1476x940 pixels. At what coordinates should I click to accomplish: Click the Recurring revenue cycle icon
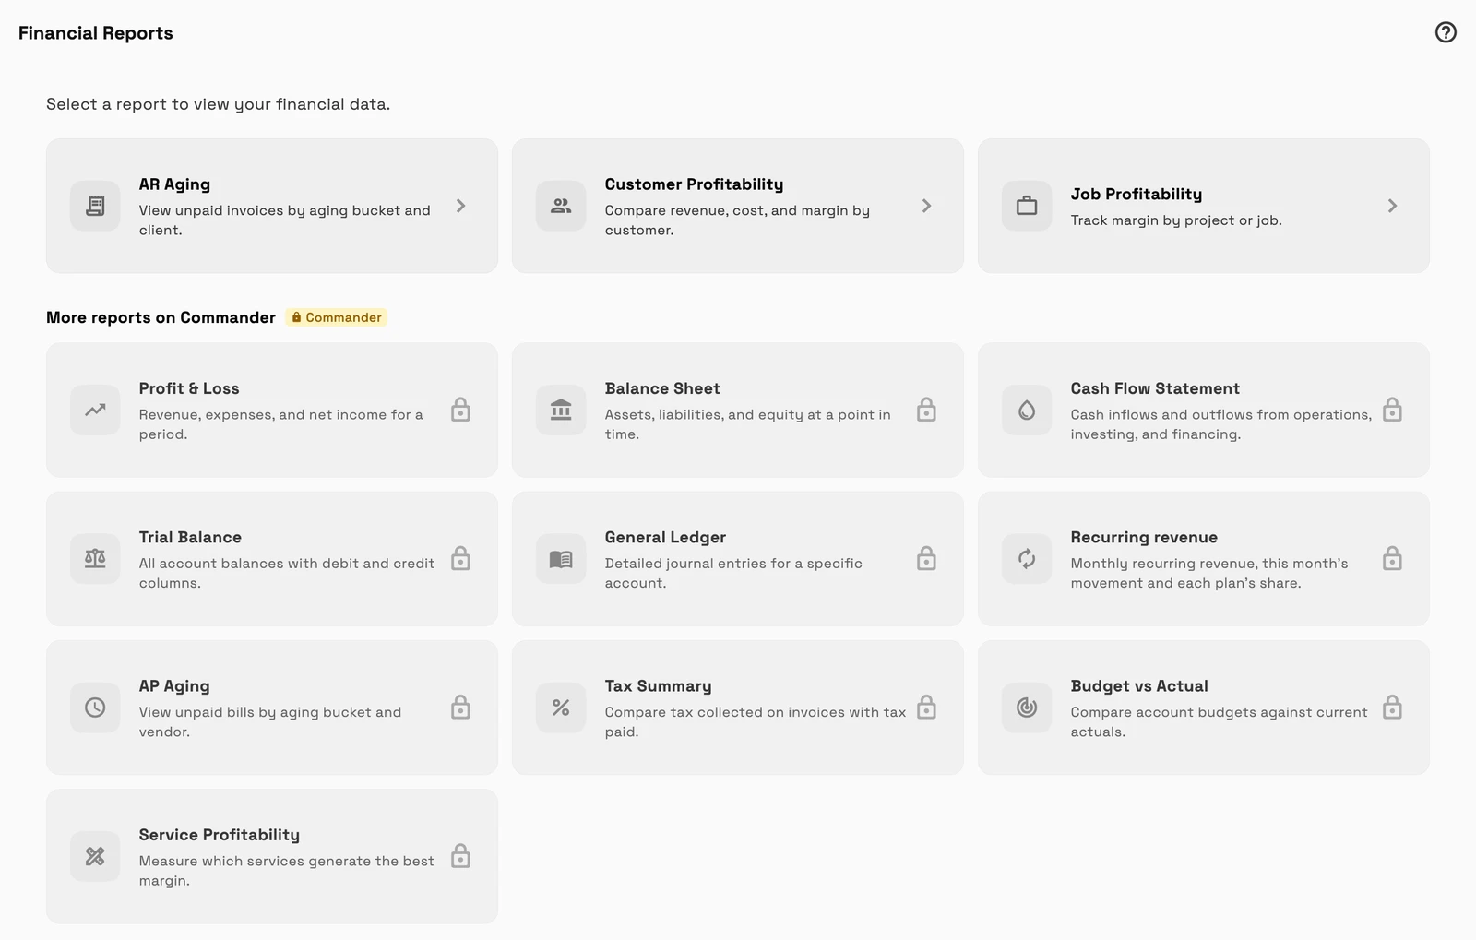point(1027,559)
